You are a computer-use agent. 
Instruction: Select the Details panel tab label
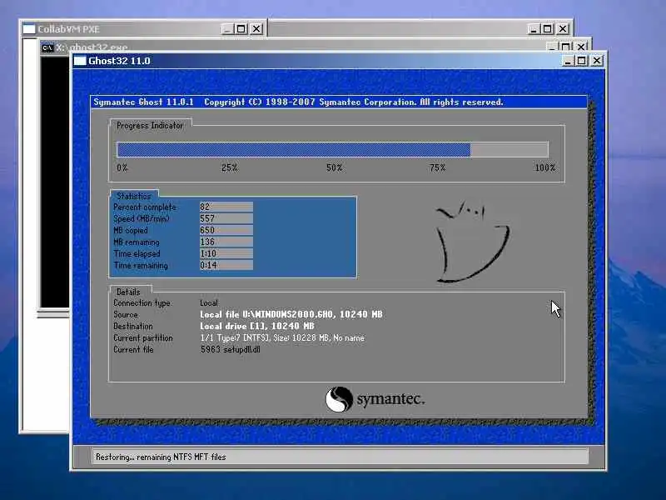128,292
